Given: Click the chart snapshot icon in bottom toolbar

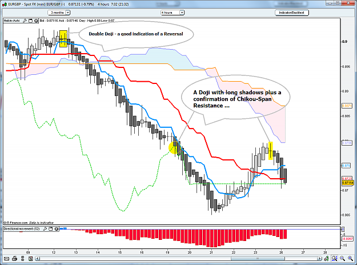Looking at the screenshot, I should pyautogui.click(x=30, y=259).
